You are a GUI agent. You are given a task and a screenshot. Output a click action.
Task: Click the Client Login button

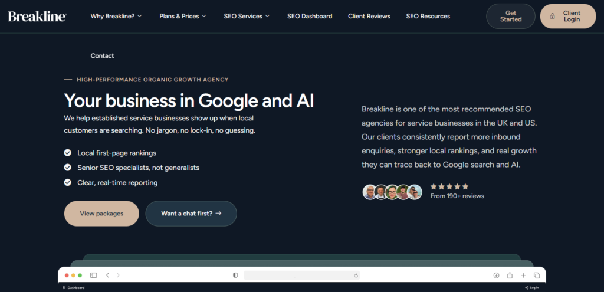(568, 16)
